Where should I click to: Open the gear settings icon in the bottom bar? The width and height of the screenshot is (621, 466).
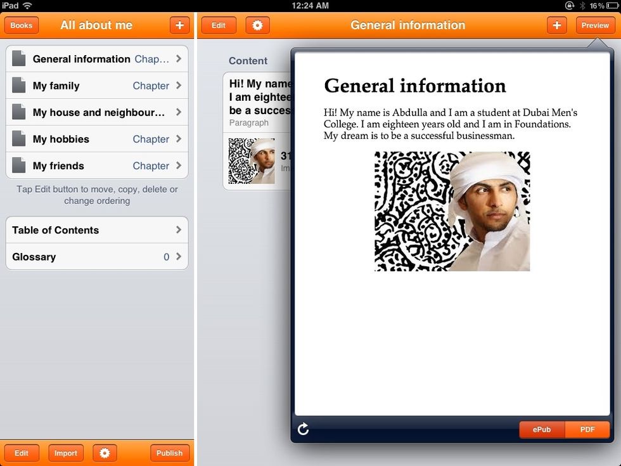pyautogui.click(x=104, y=453)
